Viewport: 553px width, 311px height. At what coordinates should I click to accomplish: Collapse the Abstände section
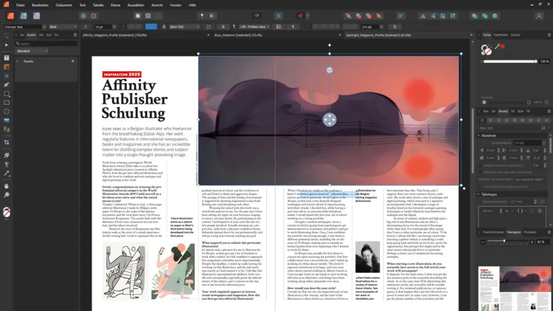pyautogui.click(x=478, y=136)
